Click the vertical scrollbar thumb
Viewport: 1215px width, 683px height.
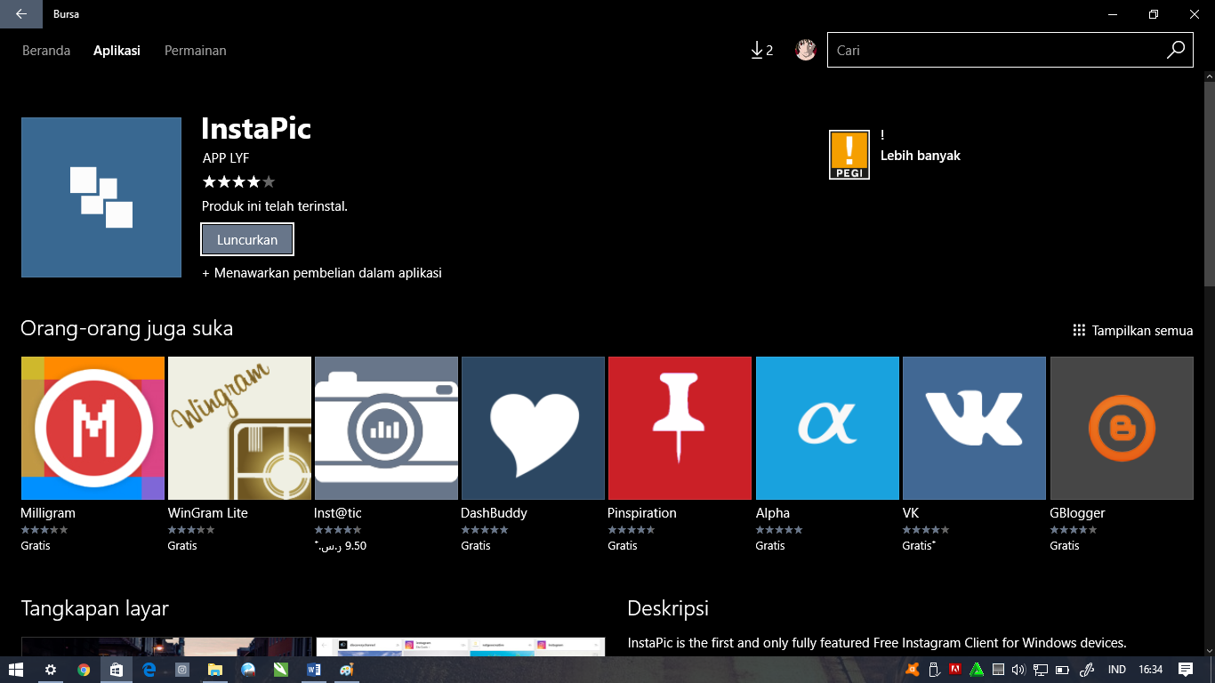[x=1209, y=182]
